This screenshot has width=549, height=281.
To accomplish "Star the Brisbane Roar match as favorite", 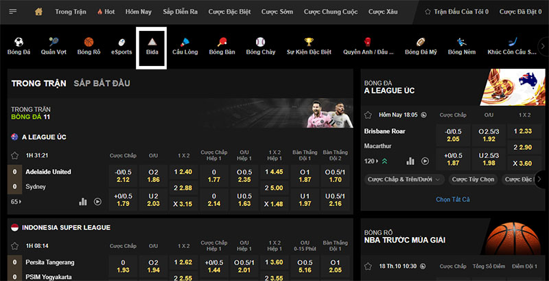I will 368,115.
